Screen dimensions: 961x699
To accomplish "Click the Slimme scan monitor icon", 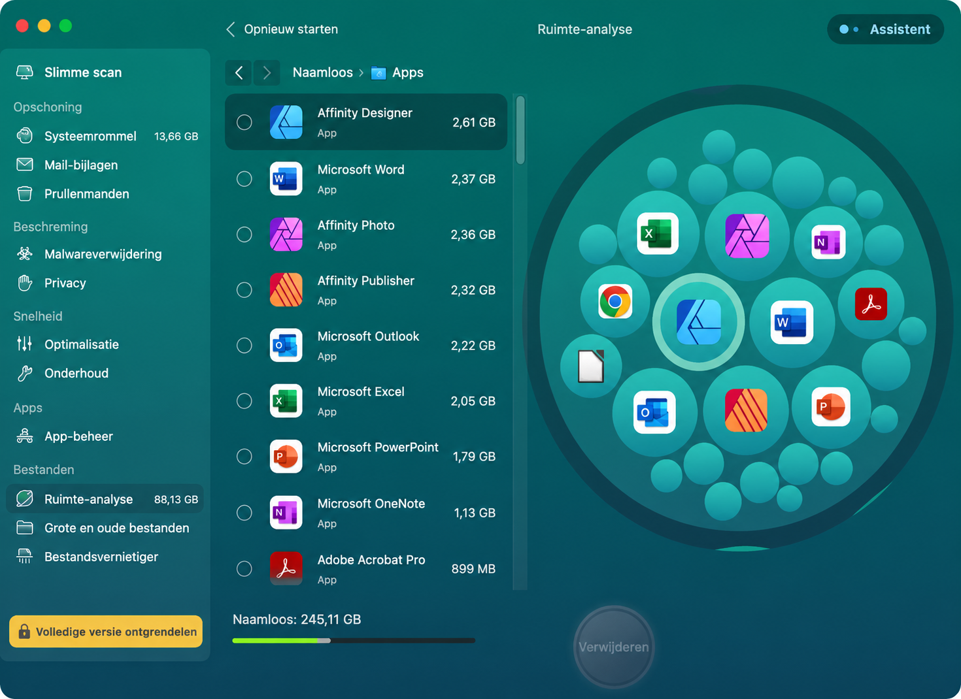I will click(25, 73).
